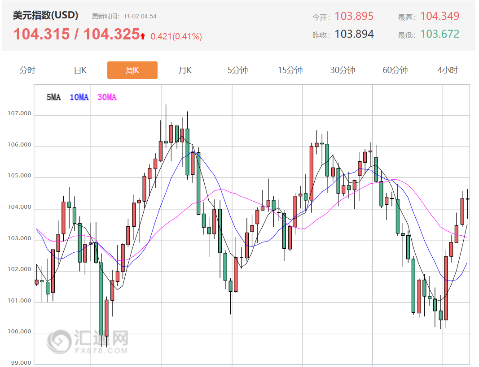Image resolution: width=479 pixels, height=367 pixels.
Task: Toggle the 5MA moving average line
Action: (x=53, y=97)
